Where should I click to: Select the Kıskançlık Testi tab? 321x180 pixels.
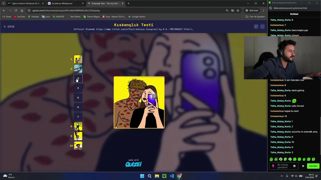[105, 3]
